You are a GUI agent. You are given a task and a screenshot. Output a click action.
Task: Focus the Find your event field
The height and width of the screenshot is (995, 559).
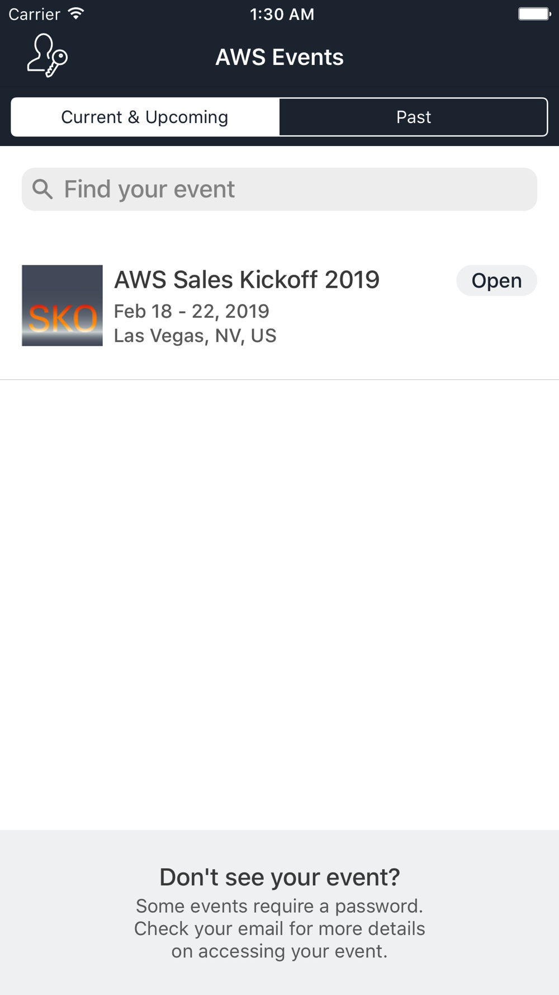pyautogui.click(x=279, y=189)
